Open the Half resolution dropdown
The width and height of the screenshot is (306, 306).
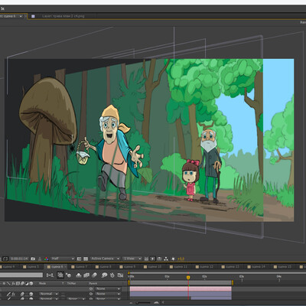coord(63,259)
